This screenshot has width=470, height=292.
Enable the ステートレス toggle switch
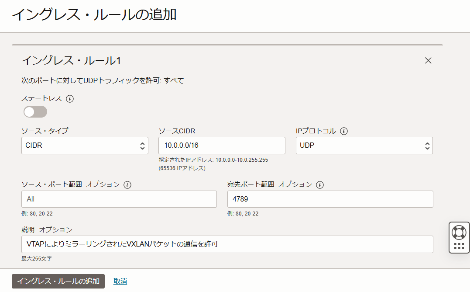[x=35, y=112]
